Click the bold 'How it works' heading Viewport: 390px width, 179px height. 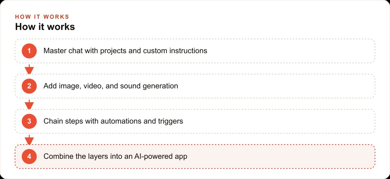tap(45, 27)
